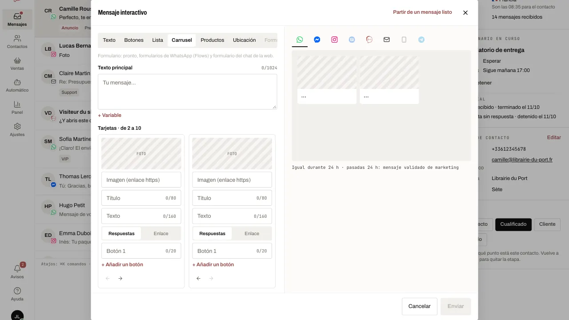This screenshot has height=320, width=569.
Task: Switch to the Texto tab
Action: 109,40
